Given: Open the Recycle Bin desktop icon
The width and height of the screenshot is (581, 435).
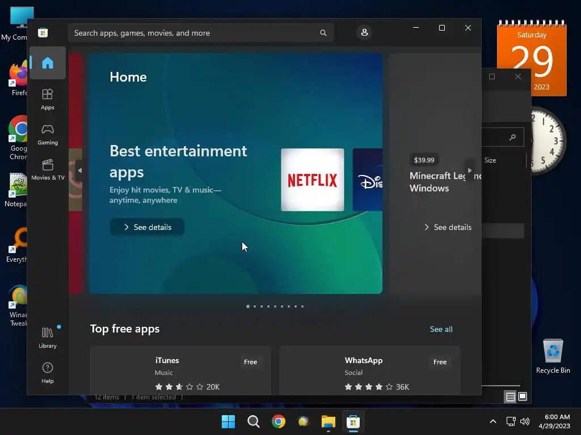Looking at the screenshot, I should (x=553, y=357).
